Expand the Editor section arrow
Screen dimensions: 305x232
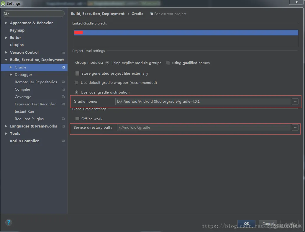tap(6, 37)
